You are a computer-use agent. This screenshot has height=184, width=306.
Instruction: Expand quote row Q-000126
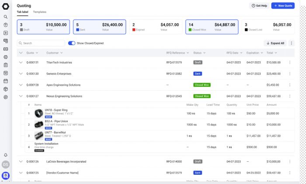(21, 162)
